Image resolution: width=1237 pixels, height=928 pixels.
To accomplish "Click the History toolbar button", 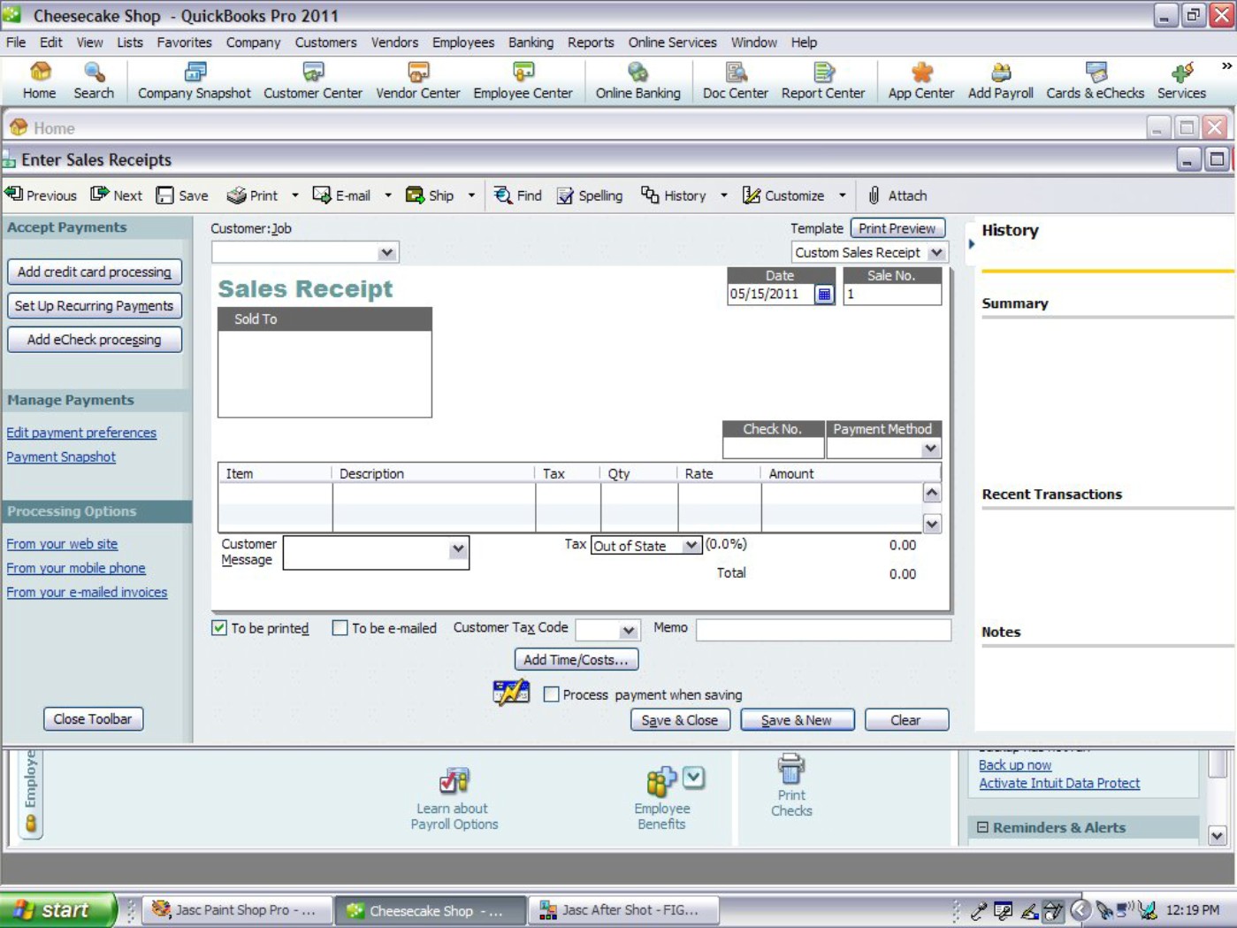I will pyautogui.click(x=674, y=196).
